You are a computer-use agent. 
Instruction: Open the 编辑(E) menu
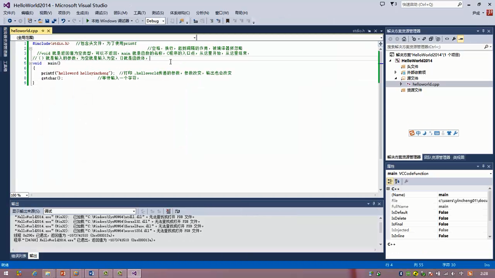27,13
